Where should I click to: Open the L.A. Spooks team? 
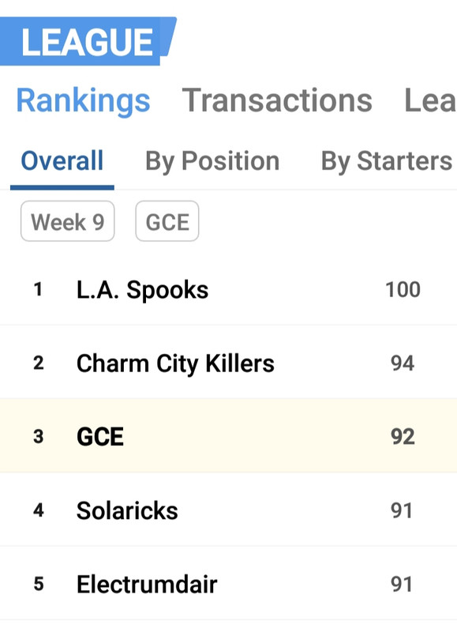point(228,289)
